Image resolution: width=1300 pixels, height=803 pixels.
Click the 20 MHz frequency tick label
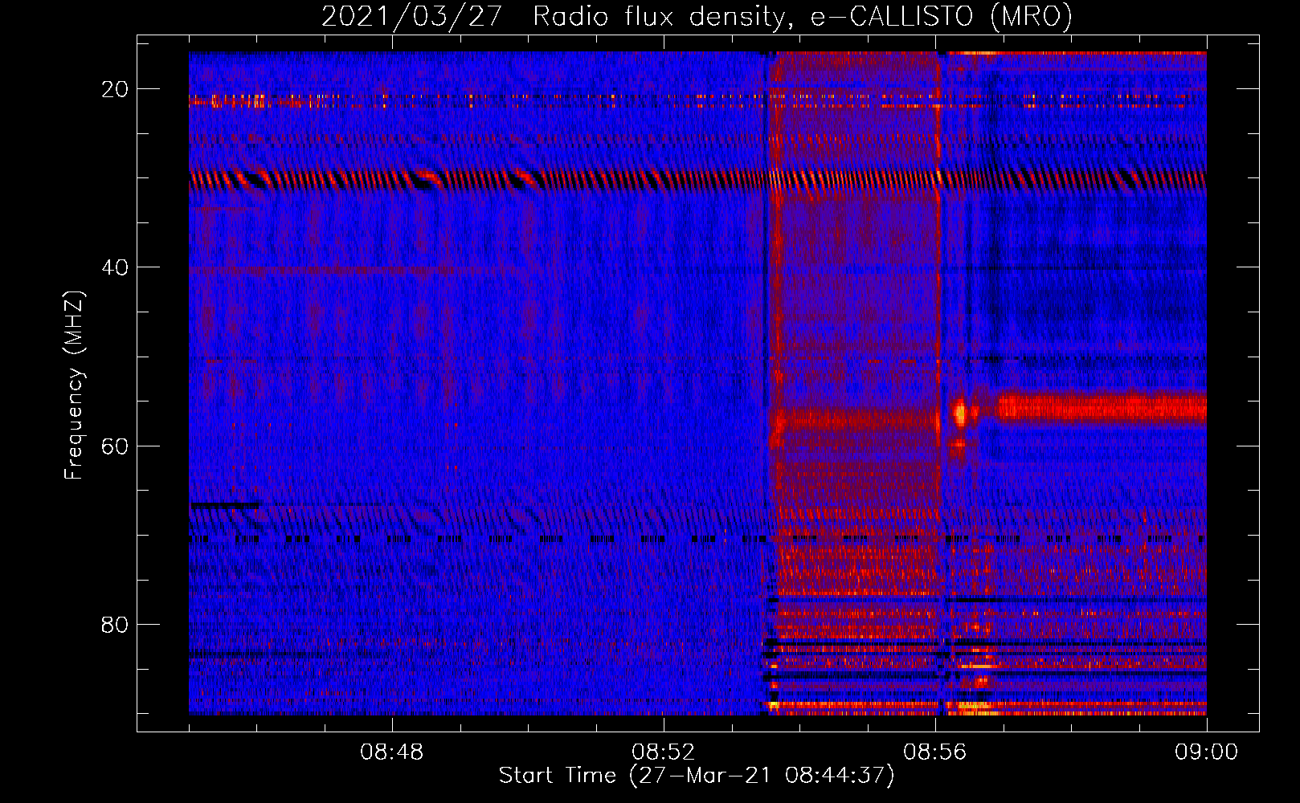(115, 89)
